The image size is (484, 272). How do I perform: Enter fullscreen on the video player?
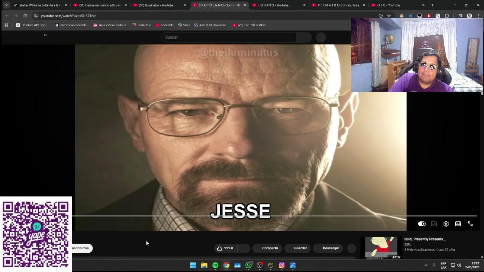470,224
